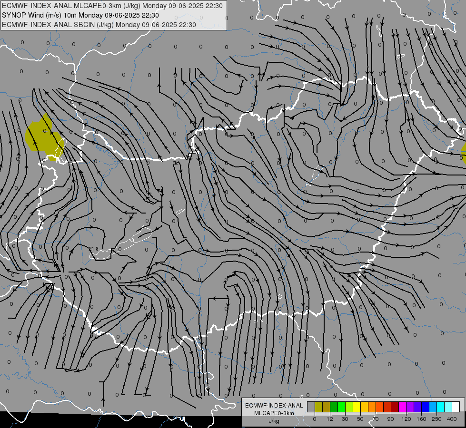Click the magenta legend swatch
This screenshot has height=428, width=466.
[x=402, y=407]
